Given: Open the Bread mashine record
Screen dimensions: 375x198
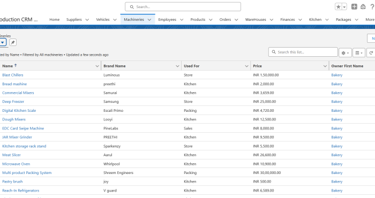Looking at the screenshot, I should [14, 84].
